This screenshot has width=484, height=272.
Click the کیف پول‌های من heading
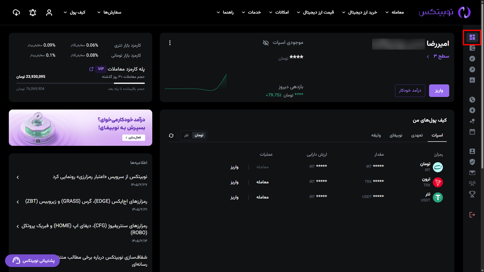click(x=430, y=120)
